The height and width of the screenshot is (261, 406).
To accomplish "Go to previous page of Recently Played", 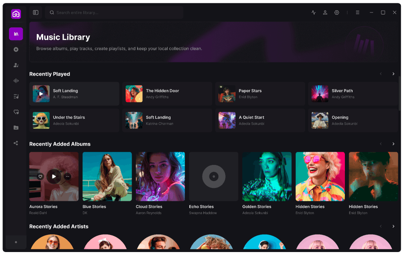I will click(x=381, y=74).
